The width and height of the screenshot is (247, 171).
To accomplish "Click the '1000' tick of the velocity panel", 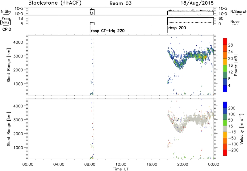I will click(18, 148).
